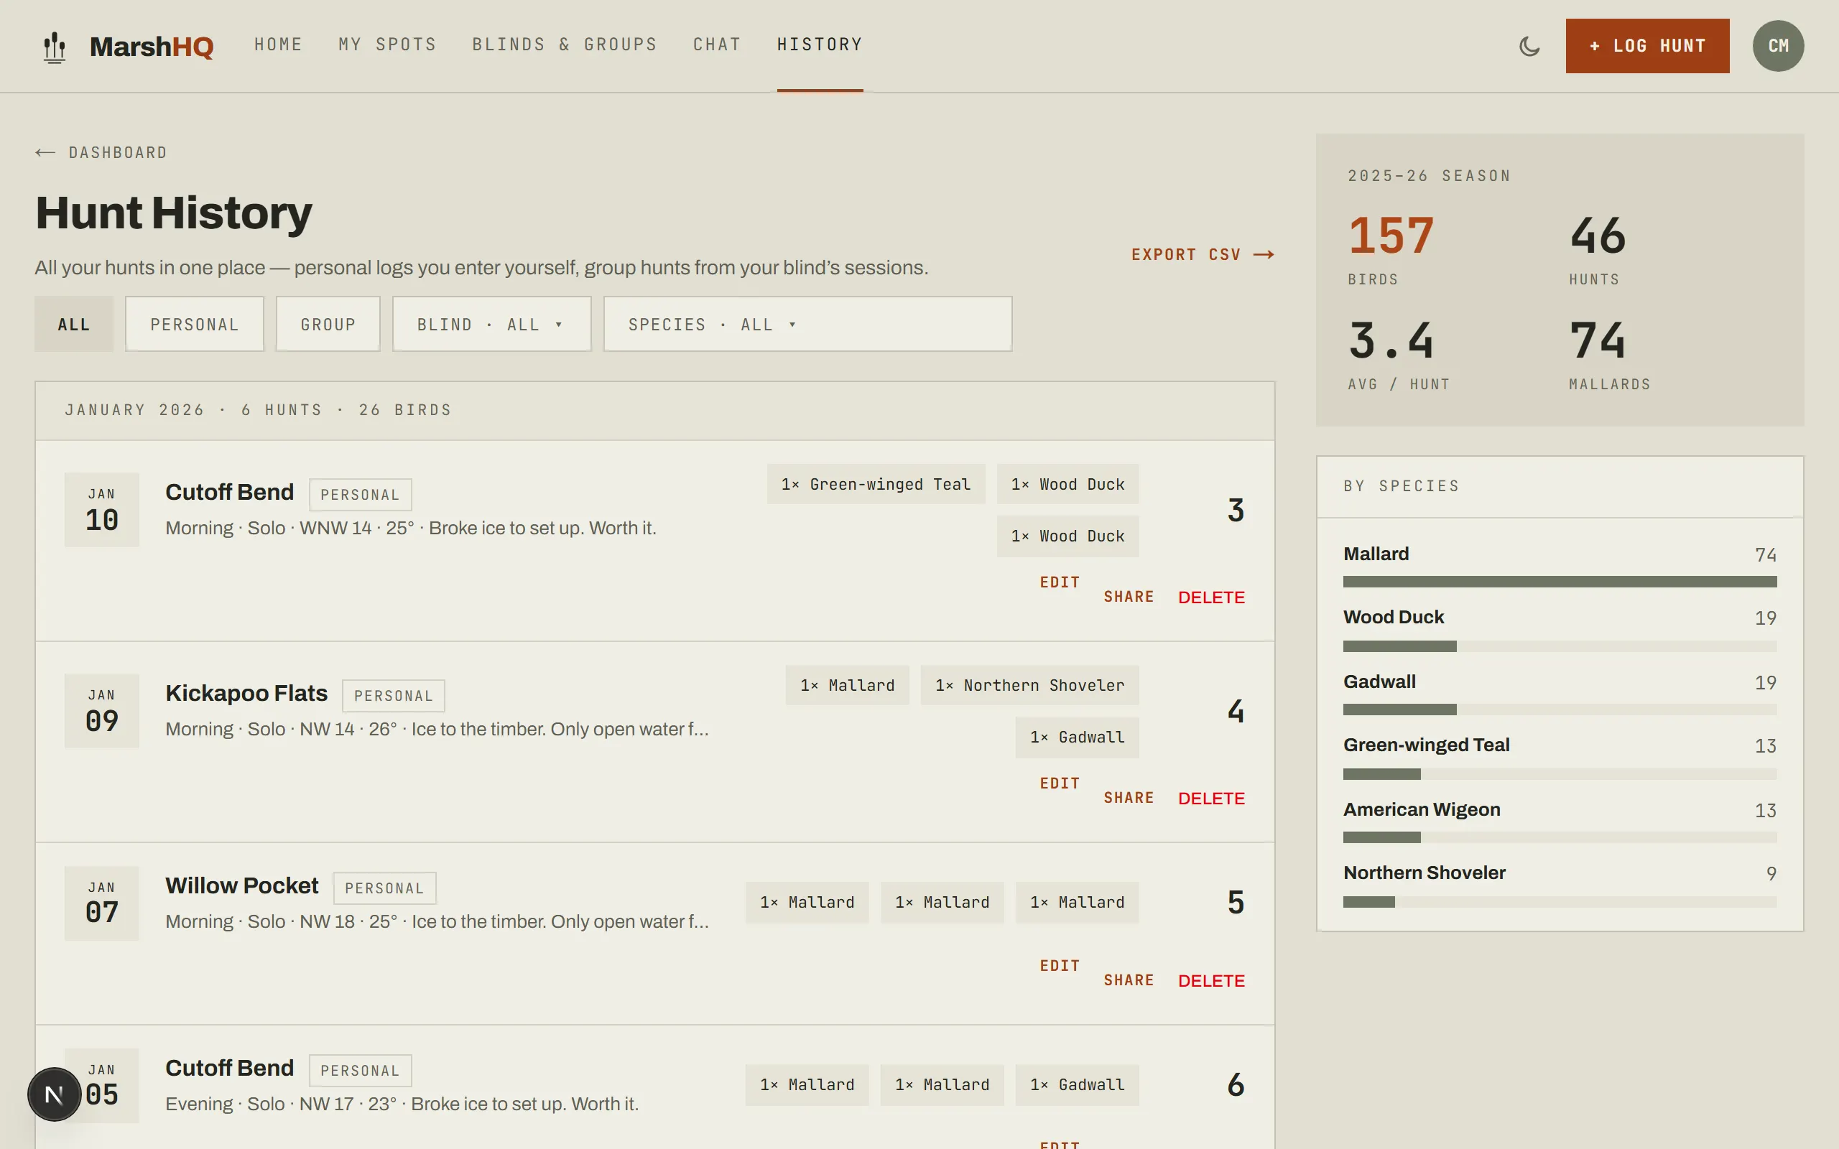Filter by Group hunts
Viewport: 1839px width, 1149px height.
[x=328, y=324]
